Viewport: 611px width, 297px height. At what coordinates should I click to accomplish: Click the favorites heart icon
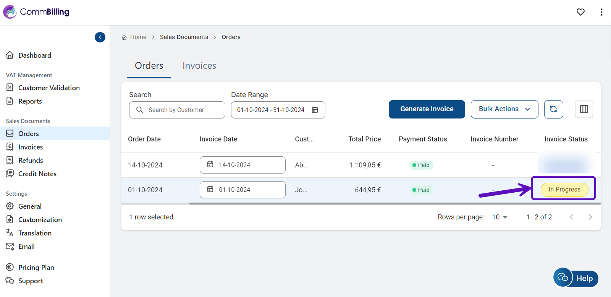(x=580, y=12)
